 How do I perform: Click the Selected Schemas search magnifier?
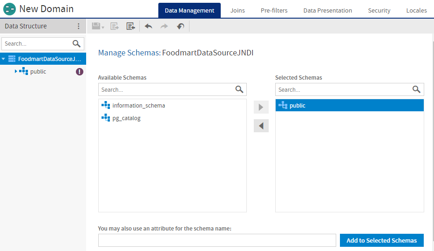[x=417, y=89]
